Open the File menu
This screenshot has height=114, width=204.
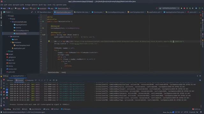(2, 5)
